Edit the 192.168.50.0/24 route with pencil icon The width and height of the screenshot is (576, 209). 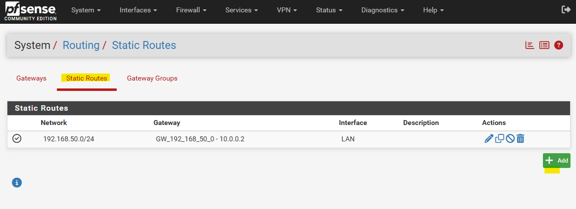pyautogui.click(x=488, y=139)
